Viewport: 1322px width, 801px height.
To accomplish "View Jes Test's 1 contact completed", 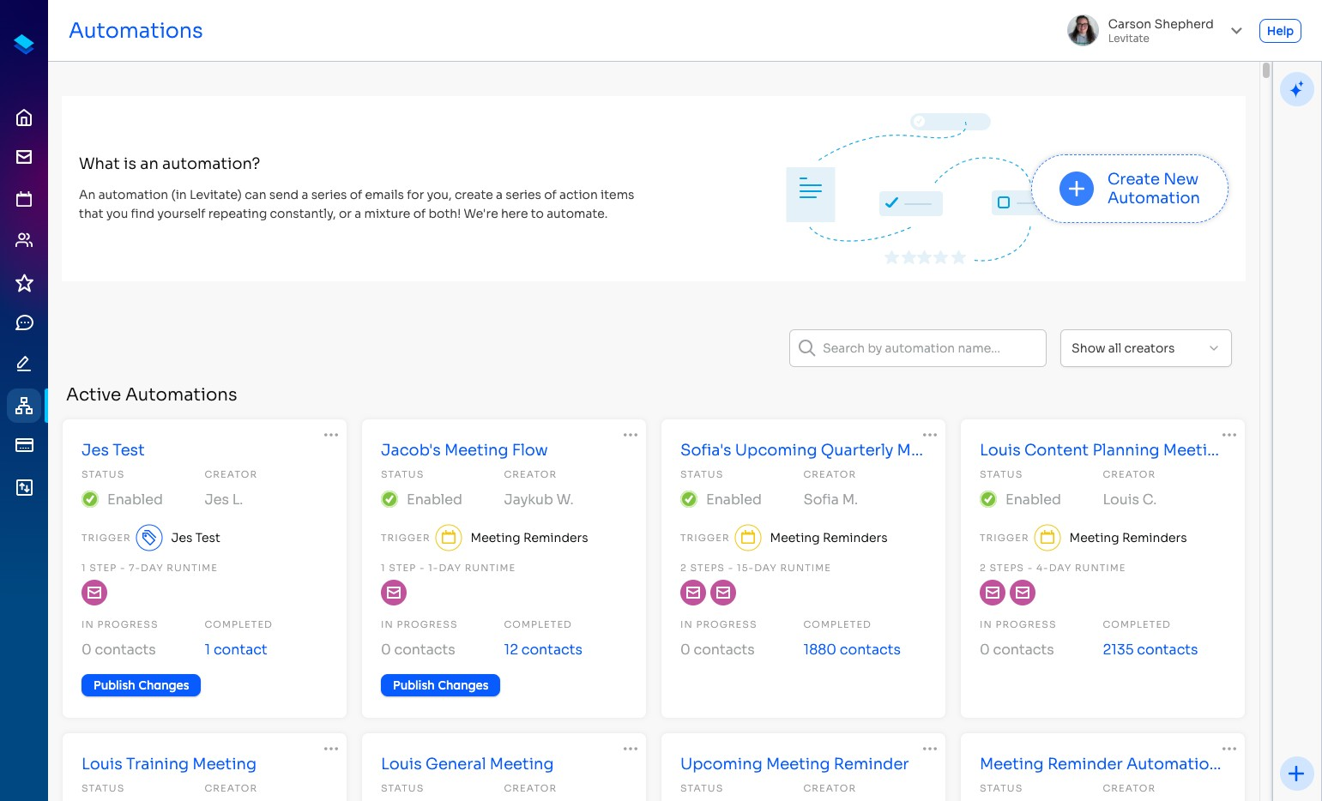I will click(236, 650).
